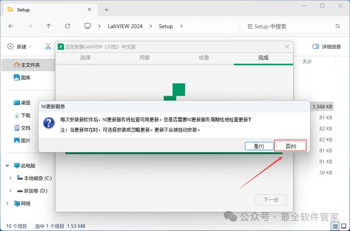The width and height of the screenshot is (350, 231).
Task: Click the 否(N) button in the NI update dialog
Action: click(x=291, y=146)
